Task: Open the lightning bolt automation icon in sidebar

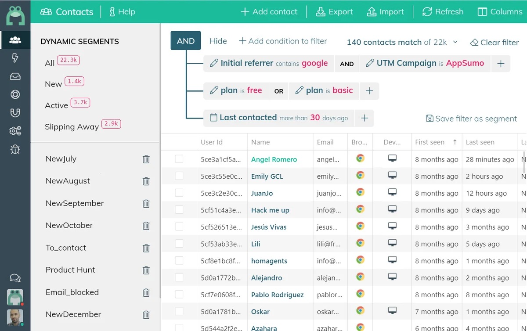Action: pyautogui.click(x=15, y=58)
